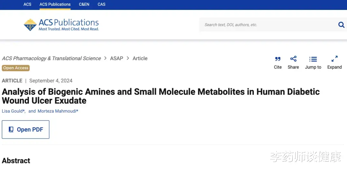Open the CAS top navigation tab
This screenshot has width=347, height=170.
(101, 4)
